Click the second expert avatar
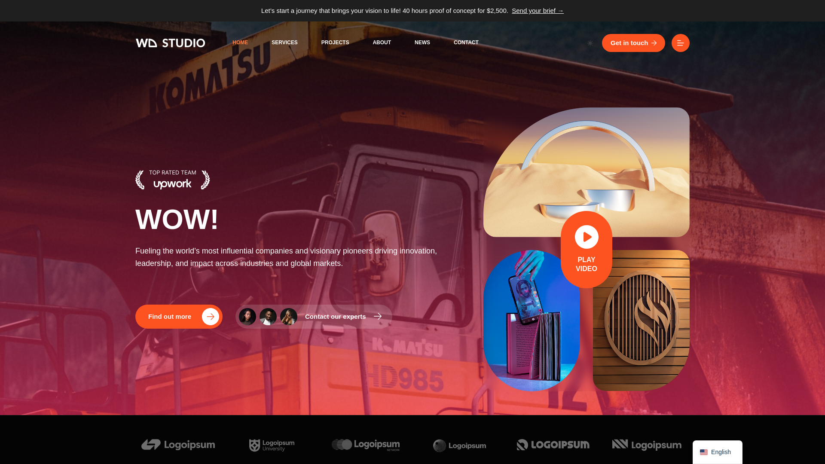The width and height of the screenshot is (825, 464). (x=268, y=317)
